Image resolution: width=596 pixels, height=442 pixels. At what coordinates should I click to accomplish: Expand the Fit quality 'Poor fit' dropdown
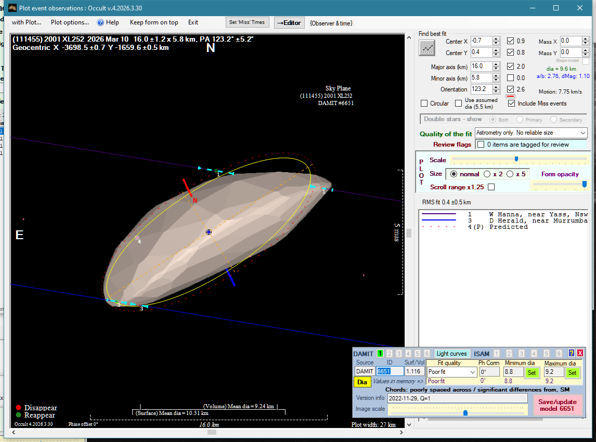point(472,372)
